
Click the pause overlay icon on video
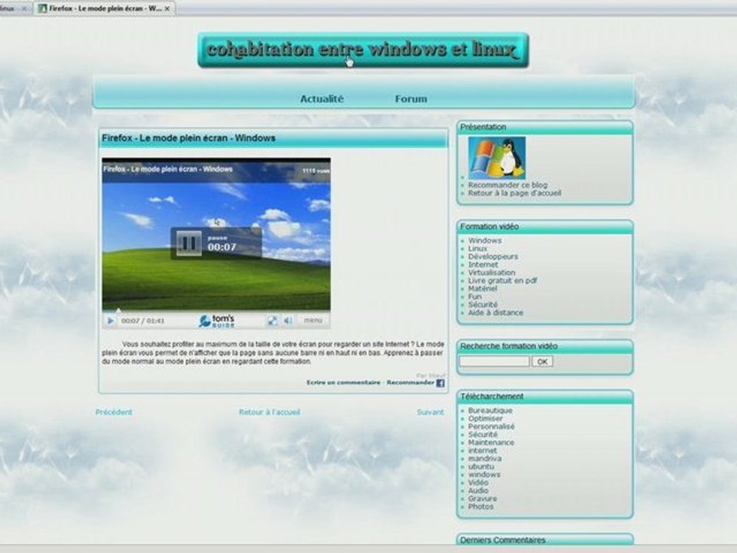pyautogui.click(x=189, y=243)
